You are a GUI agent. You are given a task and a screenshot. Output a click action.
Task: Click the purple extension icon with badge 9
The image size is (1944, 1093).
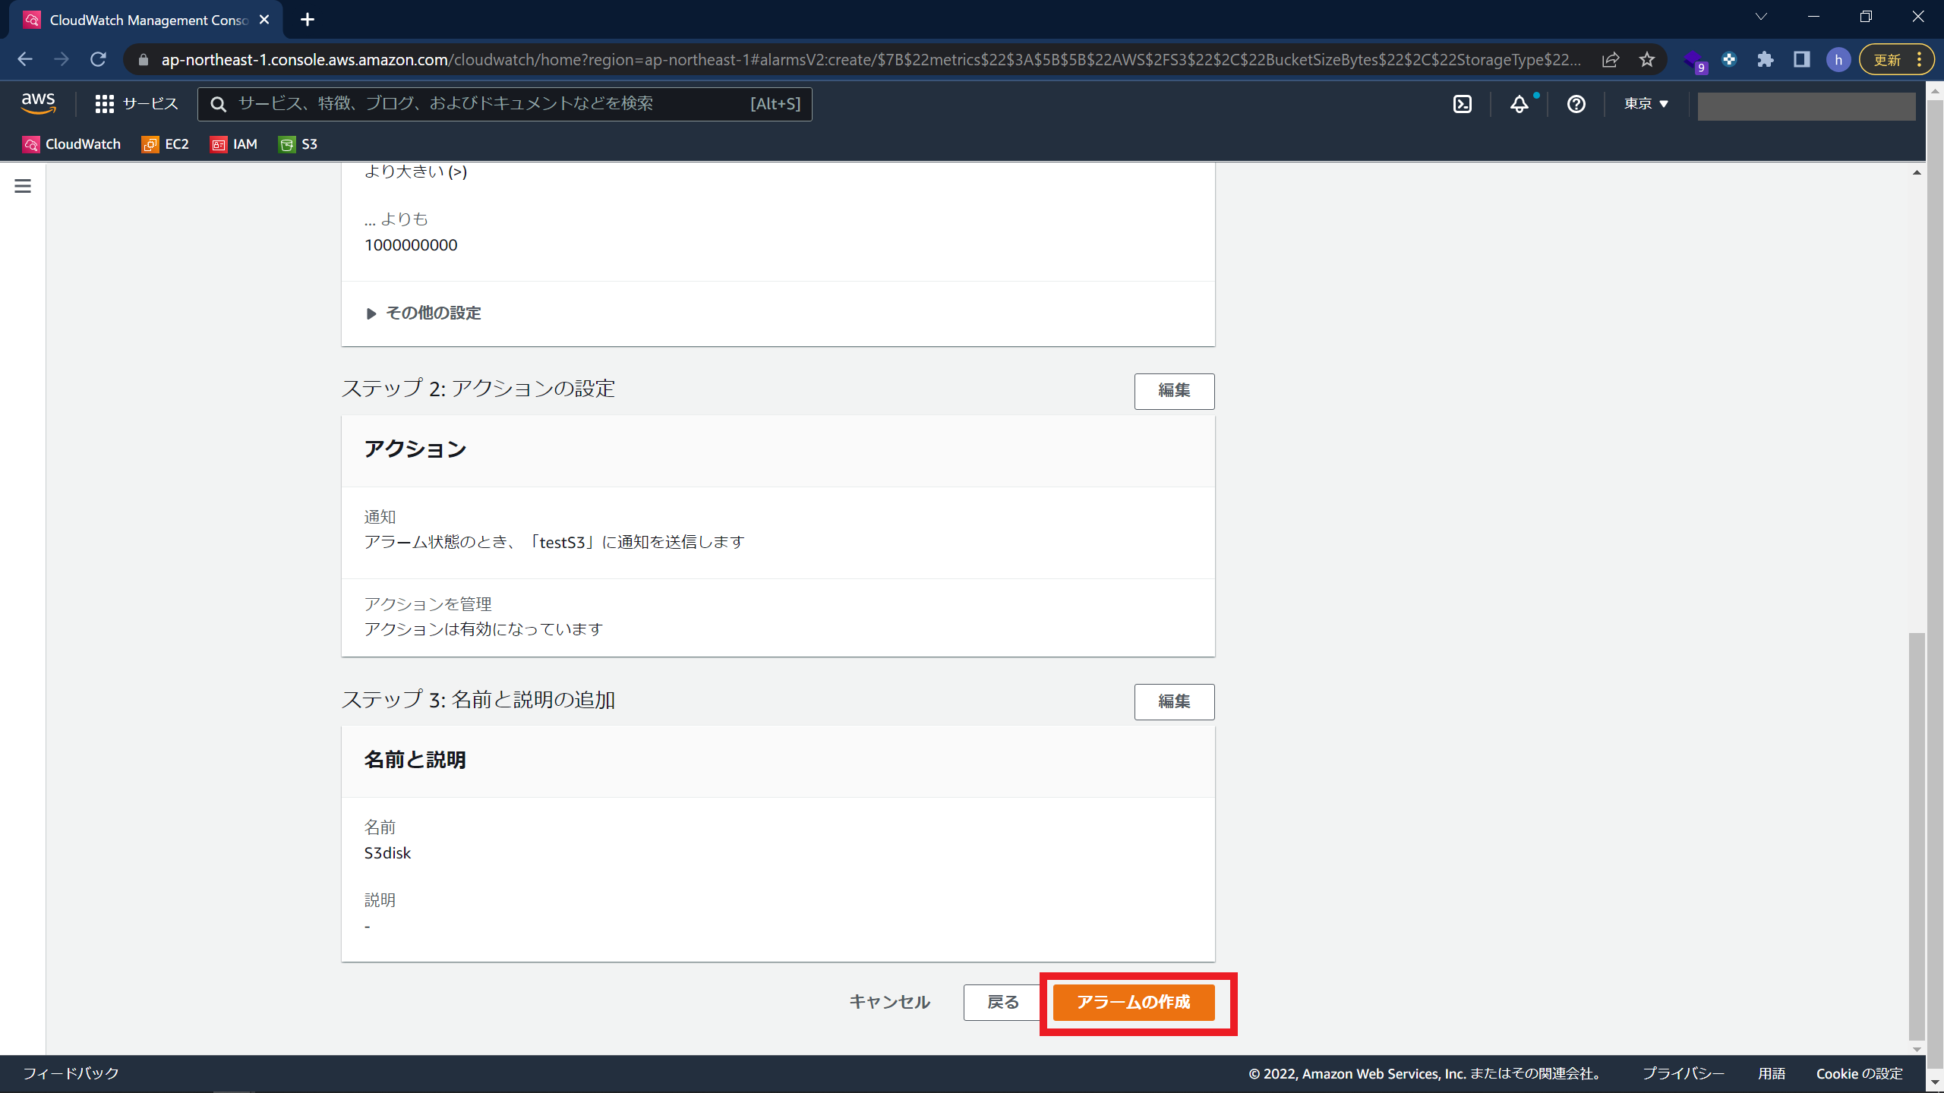point(1694,61)
